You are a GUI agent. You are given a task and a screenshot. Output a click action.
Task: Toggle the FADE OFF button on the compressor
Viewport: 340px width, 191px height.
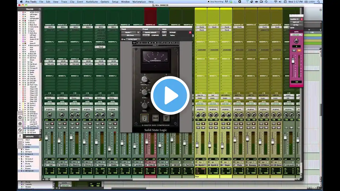tap(166, 118)
